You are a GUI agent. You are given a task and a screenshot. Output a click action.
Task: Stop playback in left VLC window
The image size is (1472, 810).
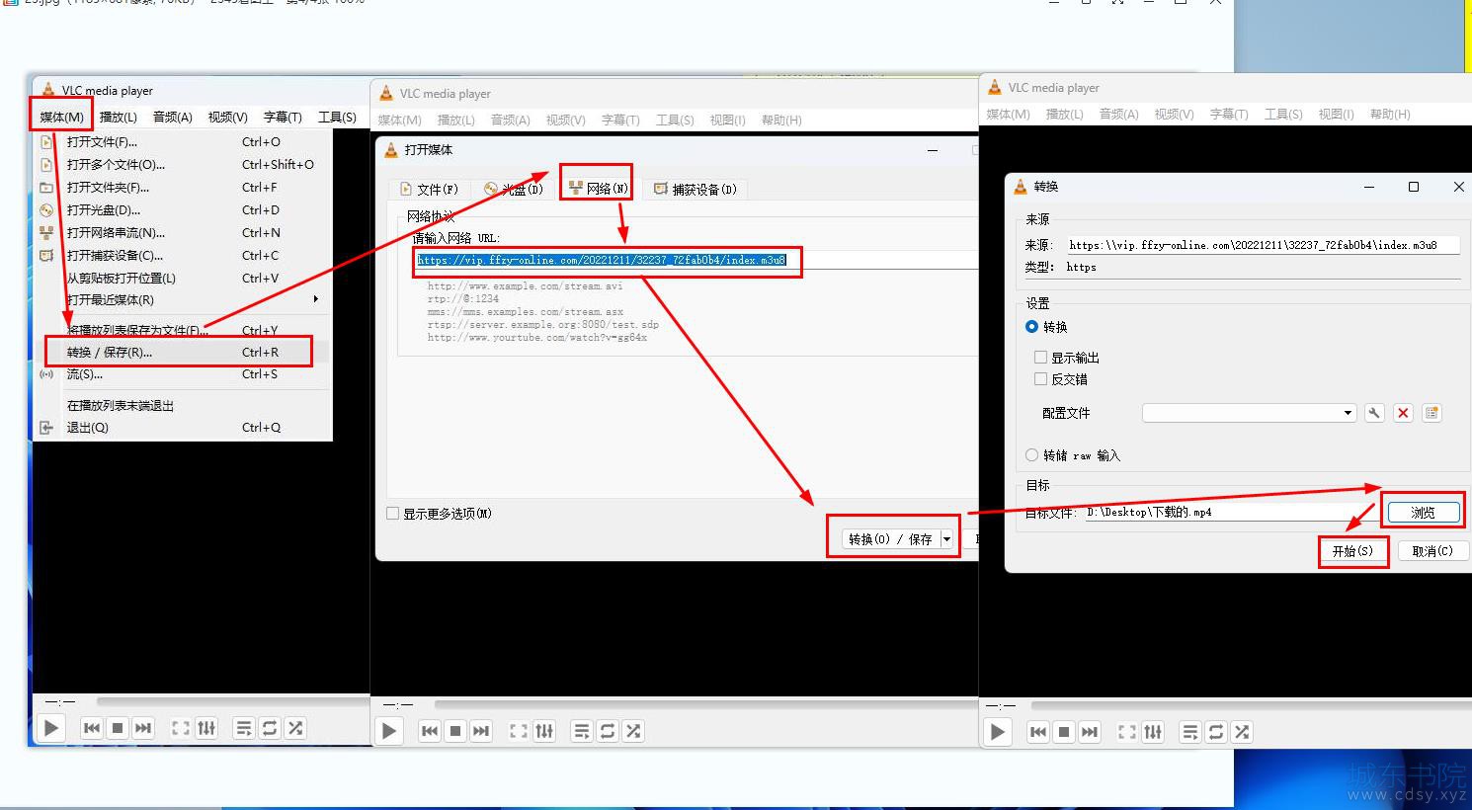(x=118, y=728)
